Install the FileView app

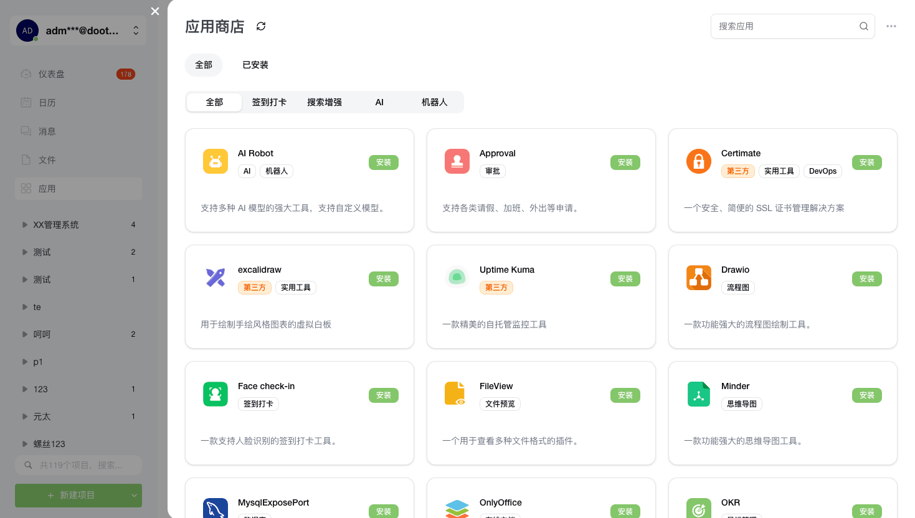click(625, 395)
